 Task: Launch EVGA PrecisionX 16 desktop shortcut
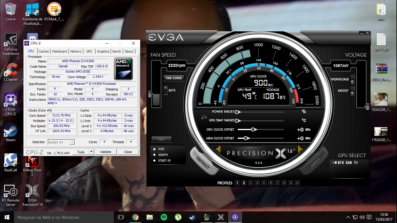pyautogui.click(x=32, y=195)
